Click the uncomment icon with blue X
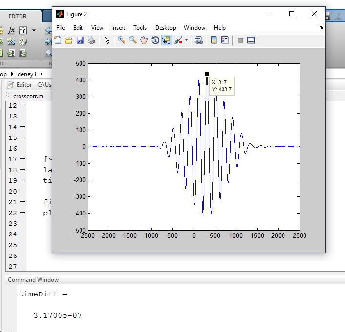The height and width of the screenshot is (332, 345). 11,41
